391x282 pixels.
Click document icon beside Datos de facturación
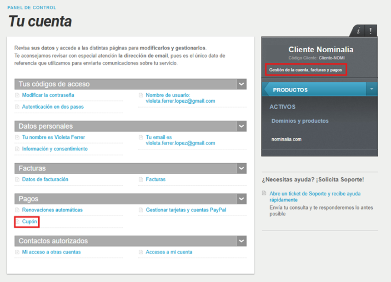17,179
